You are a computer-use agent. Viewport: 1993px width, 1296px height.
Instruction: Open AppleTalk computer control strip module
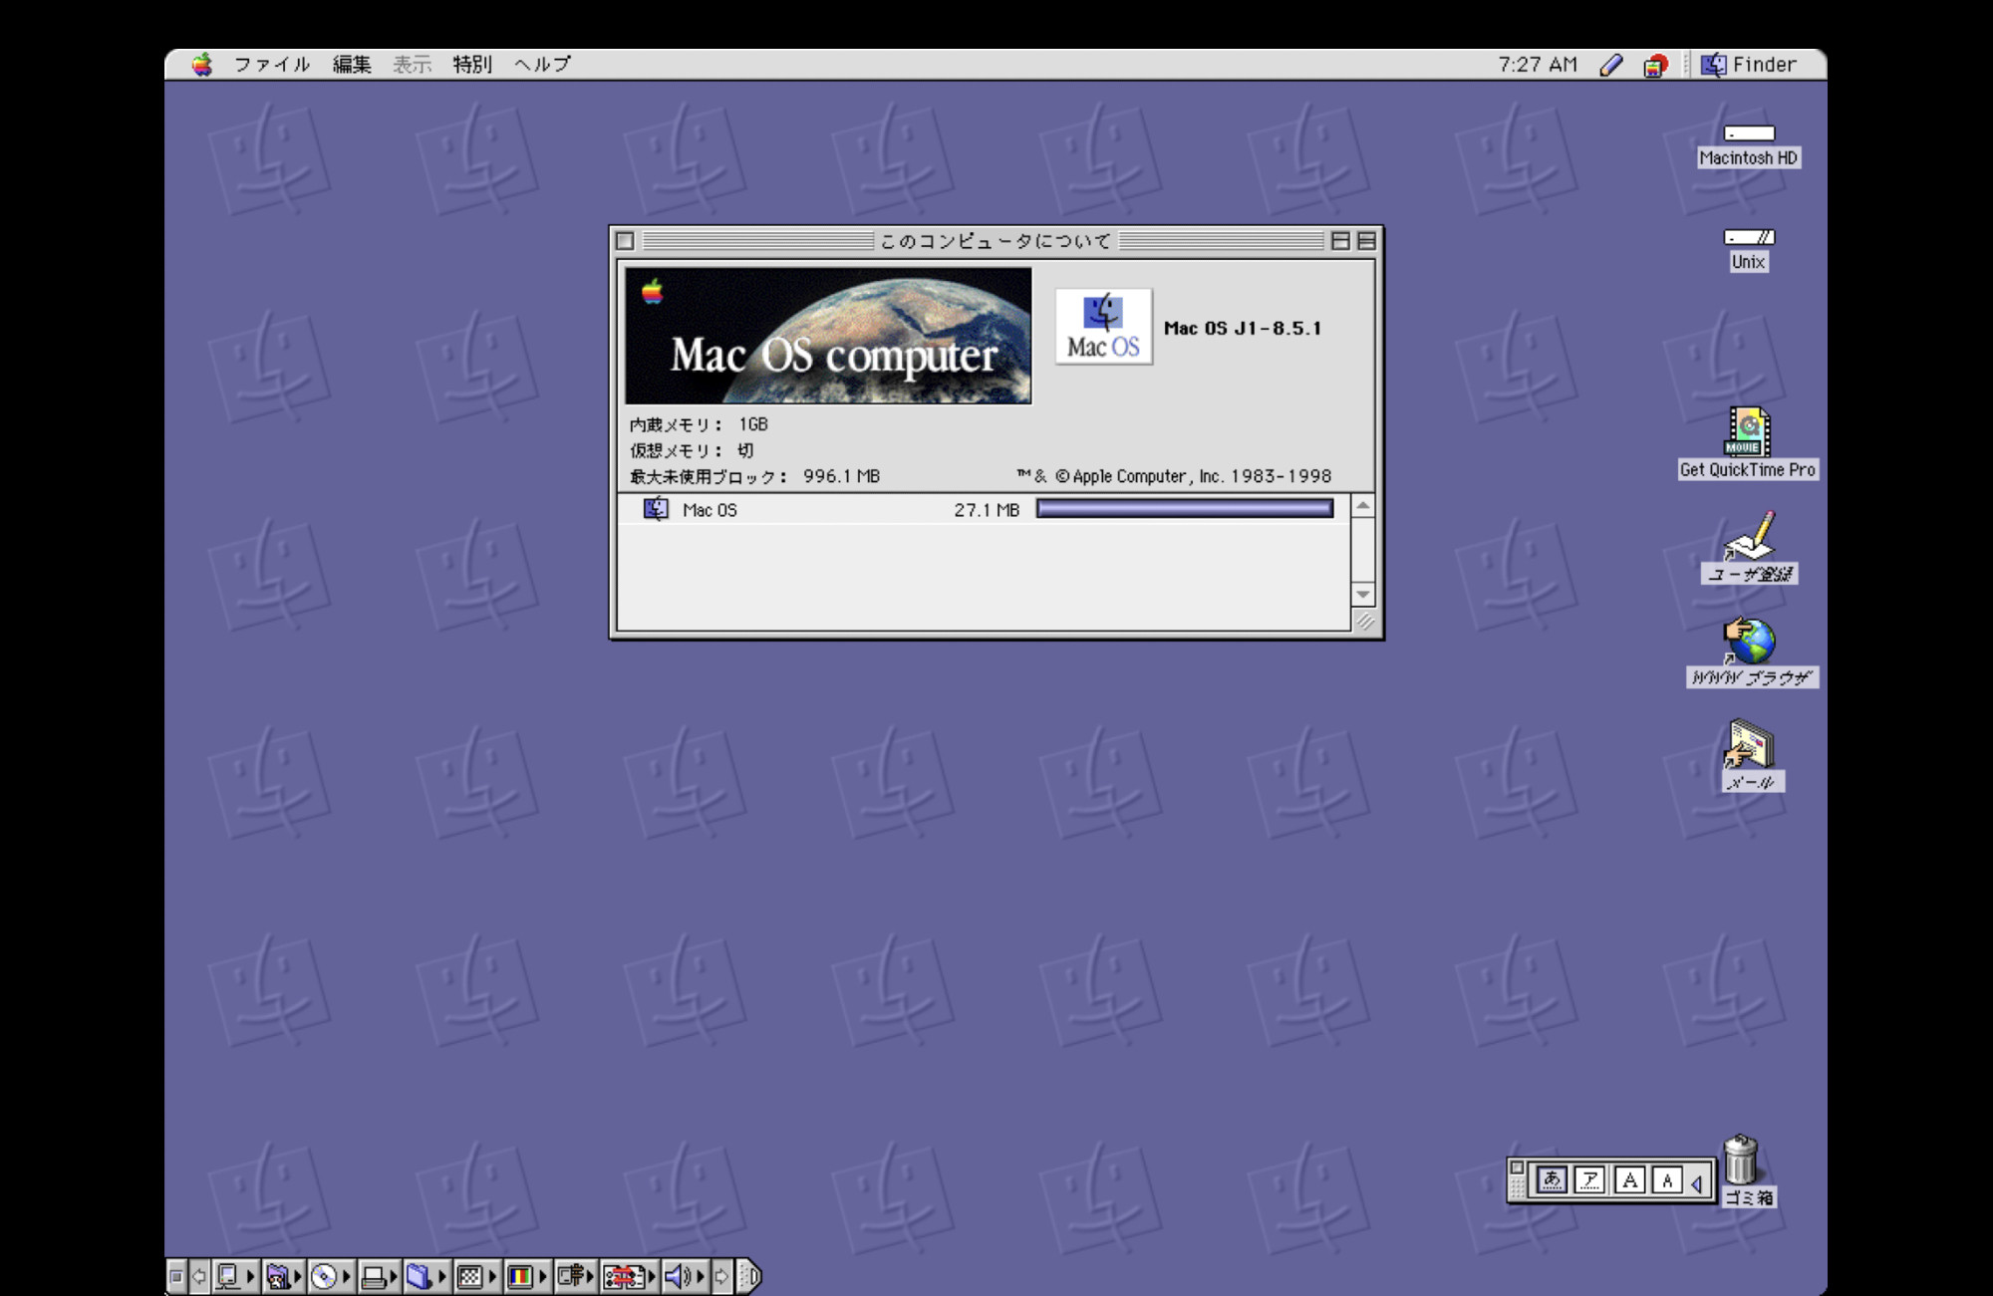235,1276
